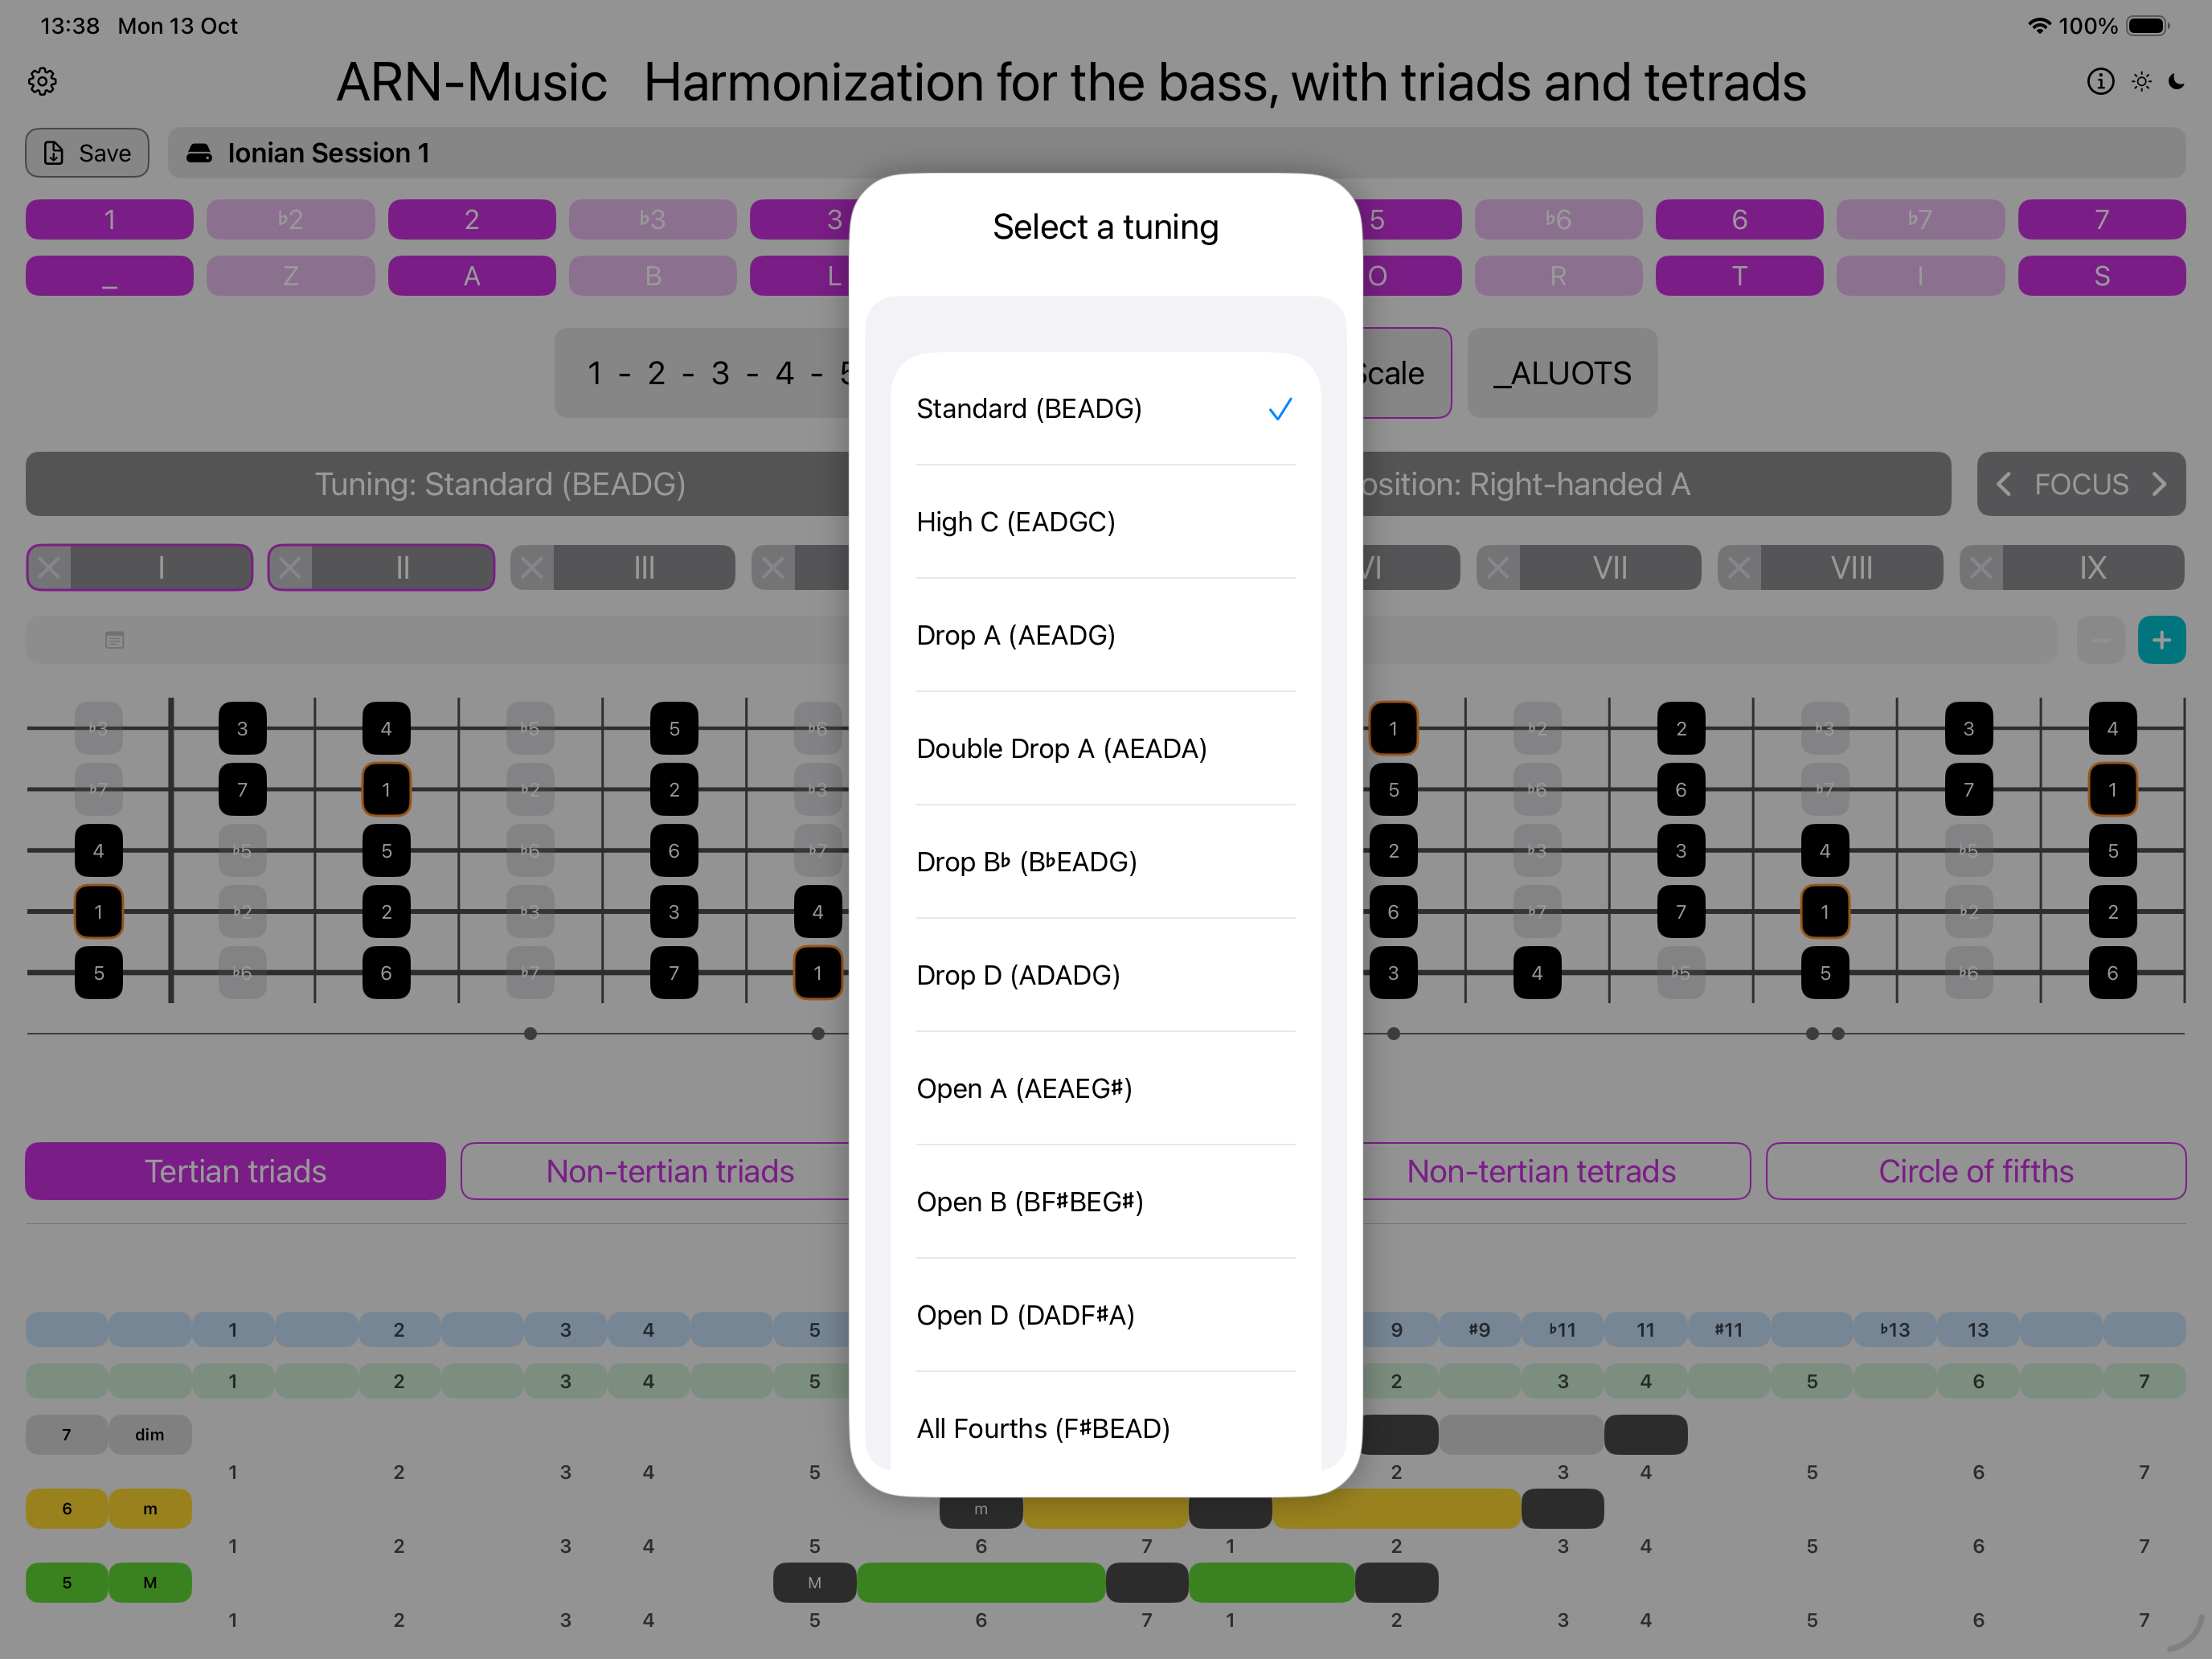This screenshot has width=2212, height=1659.
Task: Open the Circle of fifths tab
Action: tap(1975, 1171)
